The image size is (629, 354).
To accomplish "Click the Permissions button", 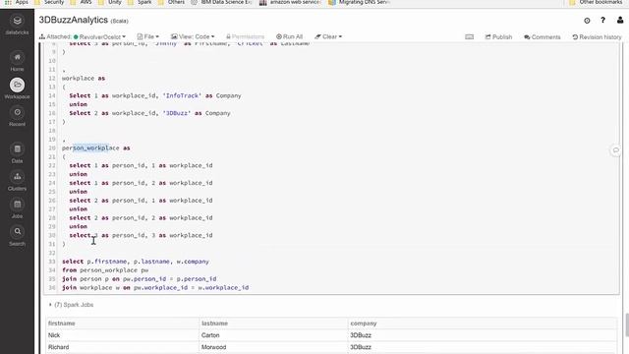I will point(245,36).
